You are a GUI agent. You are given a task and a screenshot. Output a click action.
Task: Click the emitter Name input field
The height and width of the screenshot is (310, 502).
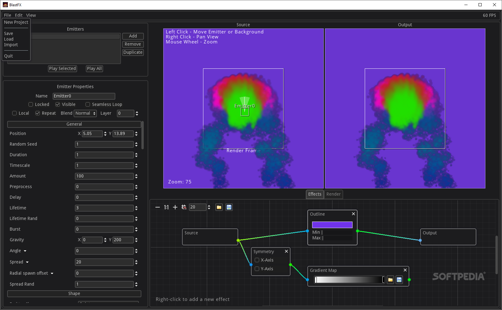point(84,96)
